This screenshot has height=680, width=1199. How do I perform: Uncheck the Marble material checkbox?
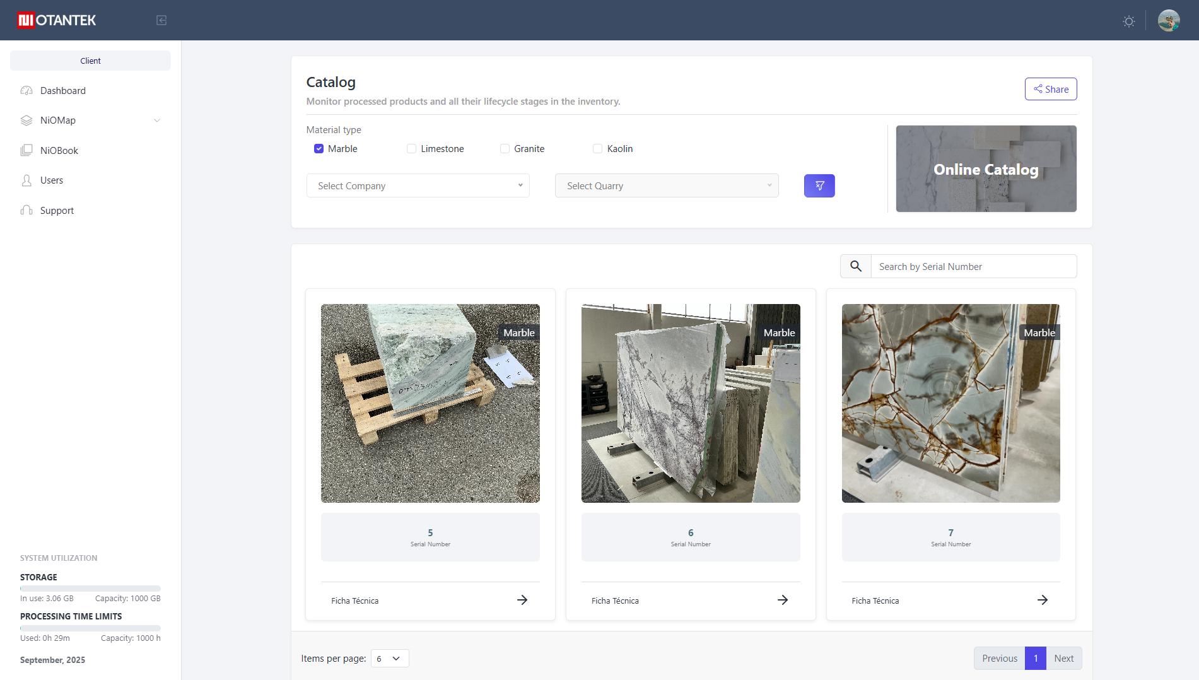click(319, 149)
